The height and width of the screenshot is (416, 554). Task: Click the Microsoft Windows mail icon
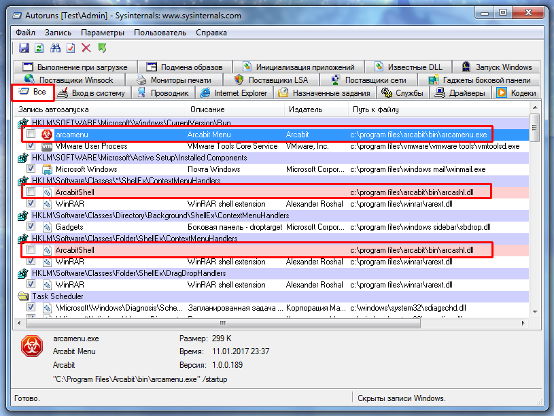[47, 169]
